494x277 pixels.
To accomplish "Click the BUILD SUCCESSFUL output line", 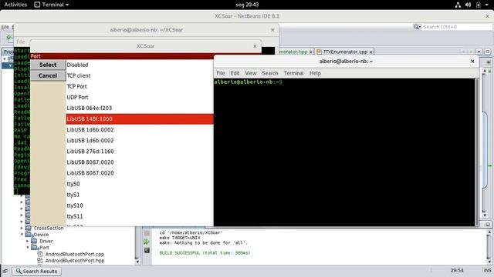I will [205, 253].
